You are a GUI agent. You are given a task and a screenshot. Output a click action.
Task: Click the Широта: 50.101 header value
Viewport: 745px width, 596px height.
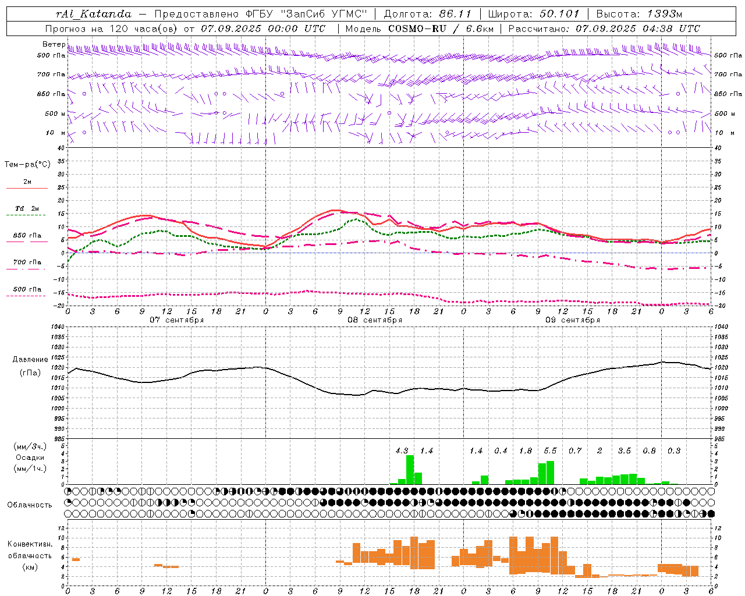(x=534, y=14)
